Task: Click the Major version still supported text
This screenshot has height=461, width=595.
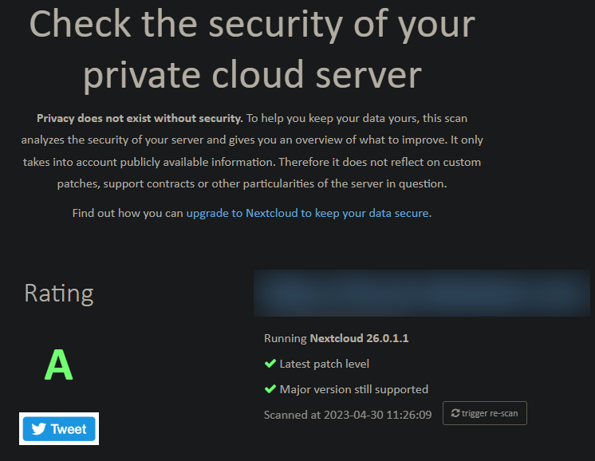Action: [x=353, y=389]
